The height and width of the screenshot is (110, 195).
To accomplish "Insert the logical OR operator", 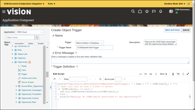I will point(156,74).
